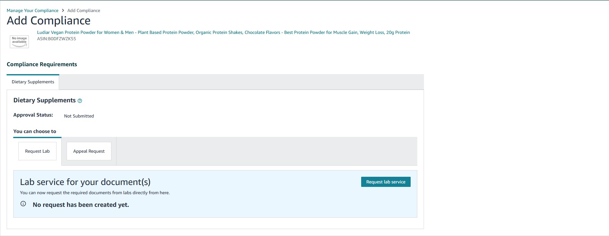
Task: Click the You can choose to label
Action: pyautogui.click(x=35, y=131)
